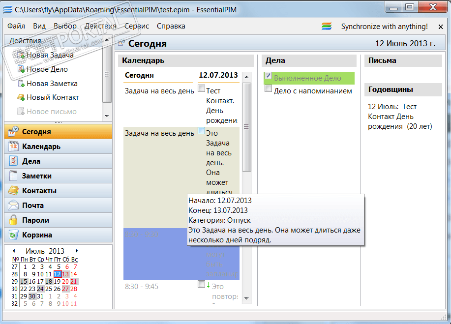451x324 pixels.
Task: Click the Новое Дело action icon
Action: [x=21, y=69]
